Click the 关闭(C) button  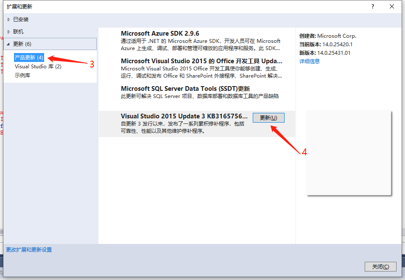(x=380, y=266)
